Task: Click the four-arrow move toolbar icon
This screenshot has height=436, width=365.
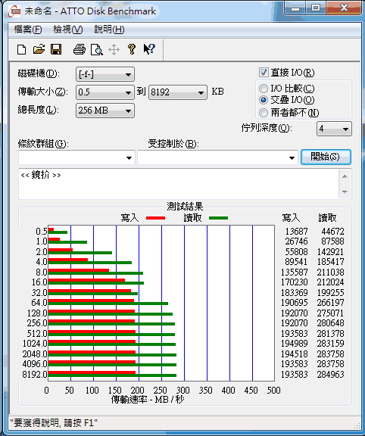Action: pos(114,50)
